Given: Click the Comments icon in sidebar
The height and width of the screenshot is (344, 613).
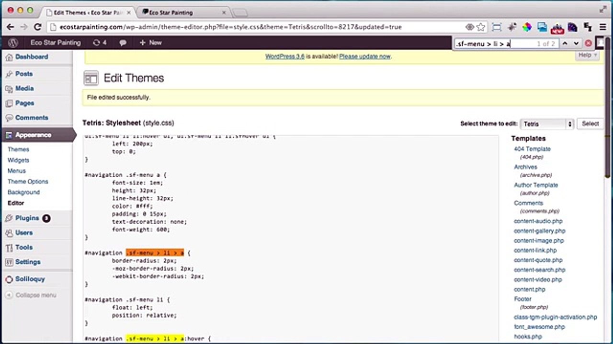Looking at the screenshot, I should click(x=9, y=118).
